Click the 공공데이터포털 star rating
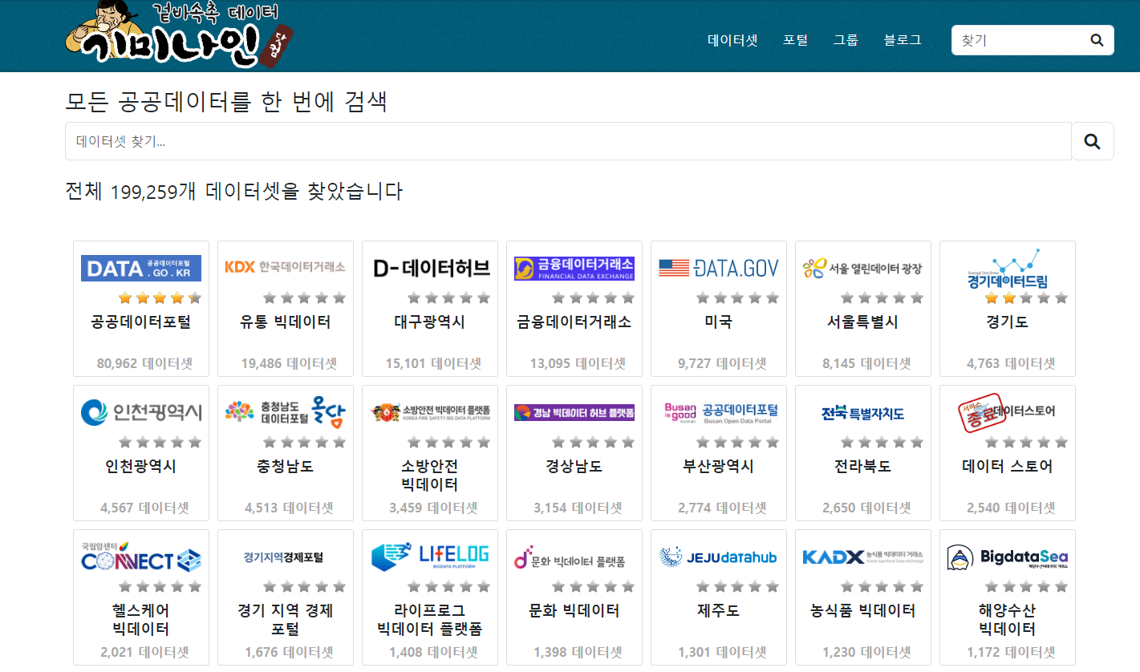The height and width of the screenshot is (672, 1140). point(160,298)
